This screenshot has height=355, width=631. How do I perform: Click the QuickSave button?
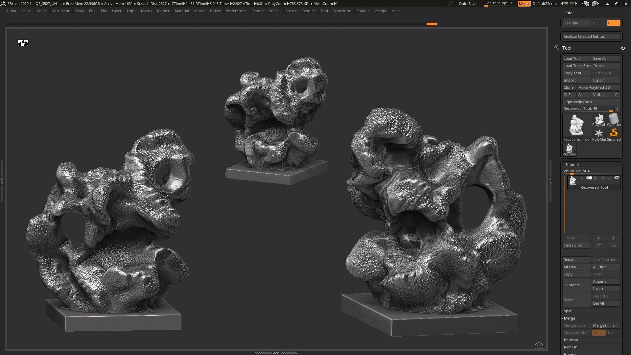tap(467, 4)
